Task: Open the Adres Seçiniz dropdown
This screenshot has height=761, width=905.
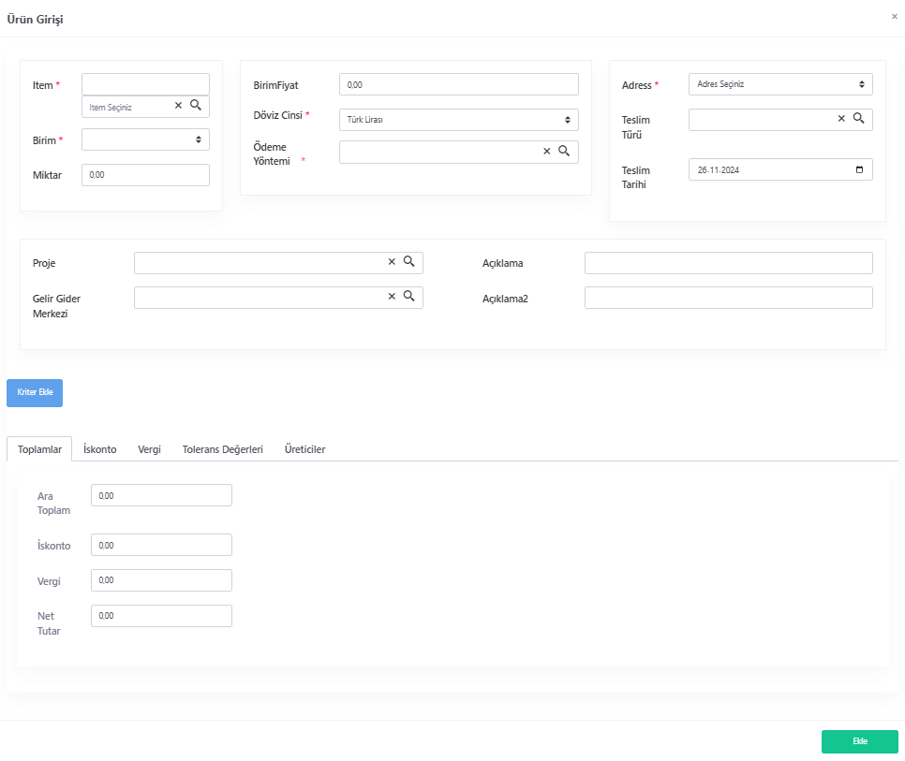Action: click(x=780, y=84)
